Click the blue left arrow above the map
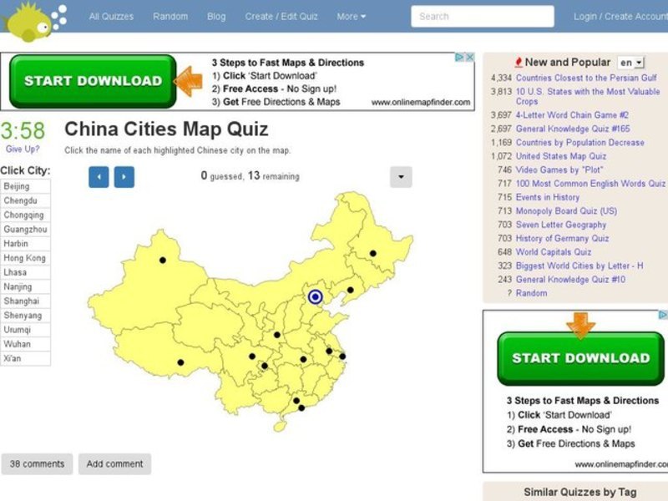The image size is (668, 501). coord(98,176)
